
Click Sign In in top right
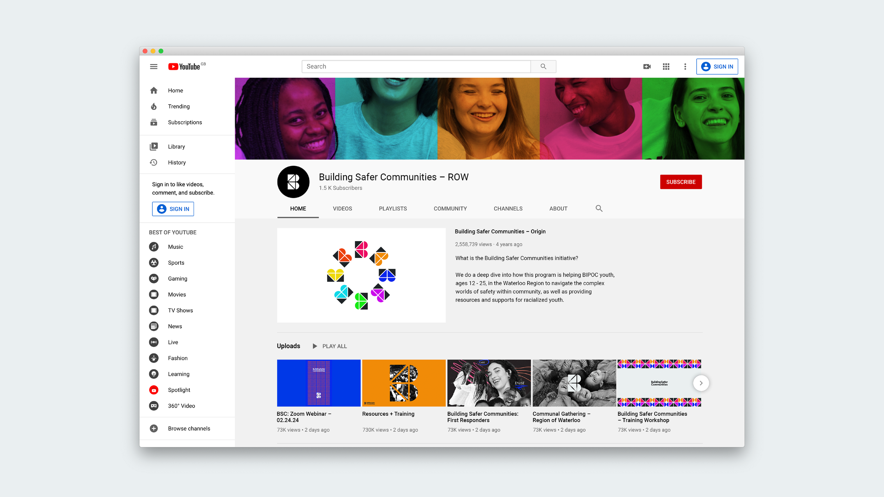pos(717,66)
